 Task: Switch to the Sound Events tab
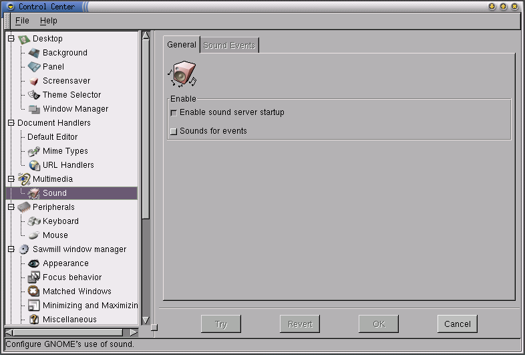229,45
